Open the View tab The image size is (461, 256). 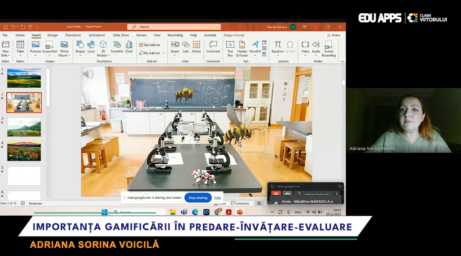157,35
